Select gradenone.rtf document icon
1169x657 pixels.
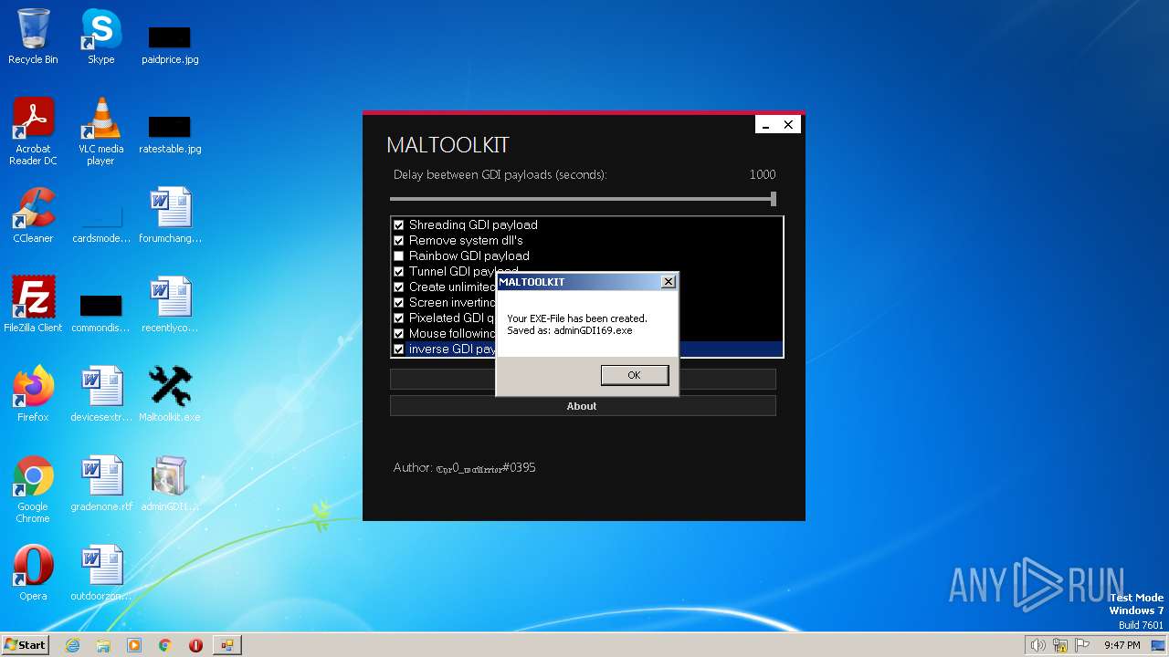100,484
